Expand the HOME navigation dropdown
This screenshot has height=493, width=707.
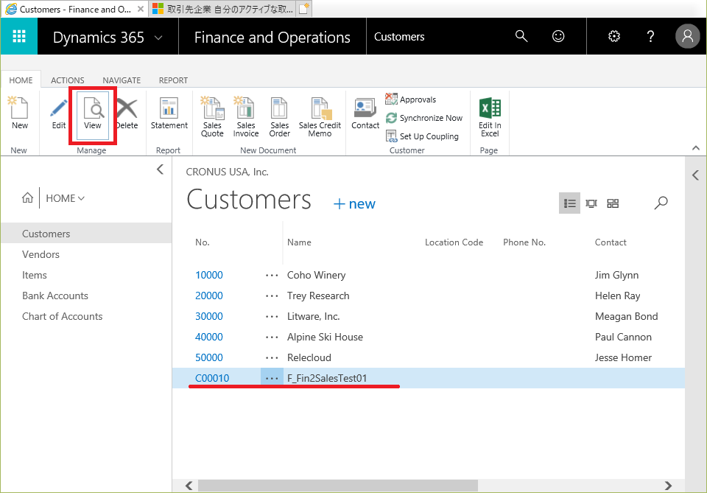pos(65,198)
